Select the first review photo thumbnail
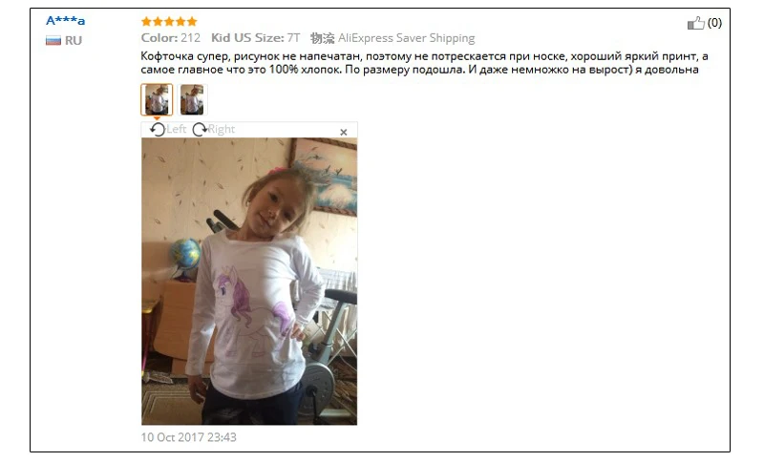Screen dimensions: 764x462 [157, 99]
